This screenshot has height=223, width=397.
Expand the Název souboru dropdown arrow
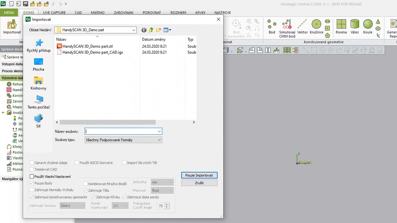click(159, 131)
